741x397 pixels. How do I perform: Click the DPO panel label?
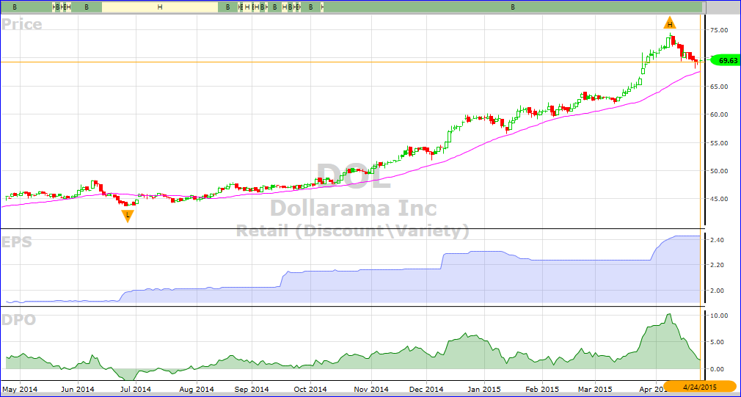click(18, 319)
